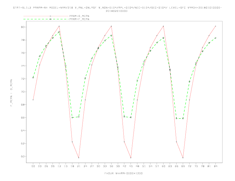This screenshot has height=181, width=235.
Task: Click the x-axis tick label 12
Action: point(59,166)
